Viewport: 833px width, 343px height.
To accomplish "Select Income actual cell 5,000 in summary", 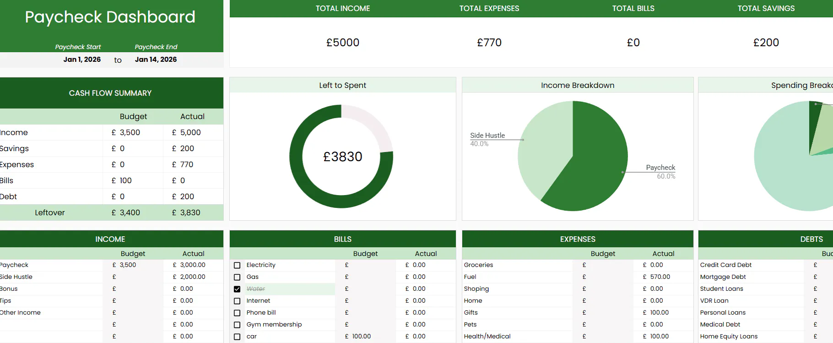I will (193, 132).
